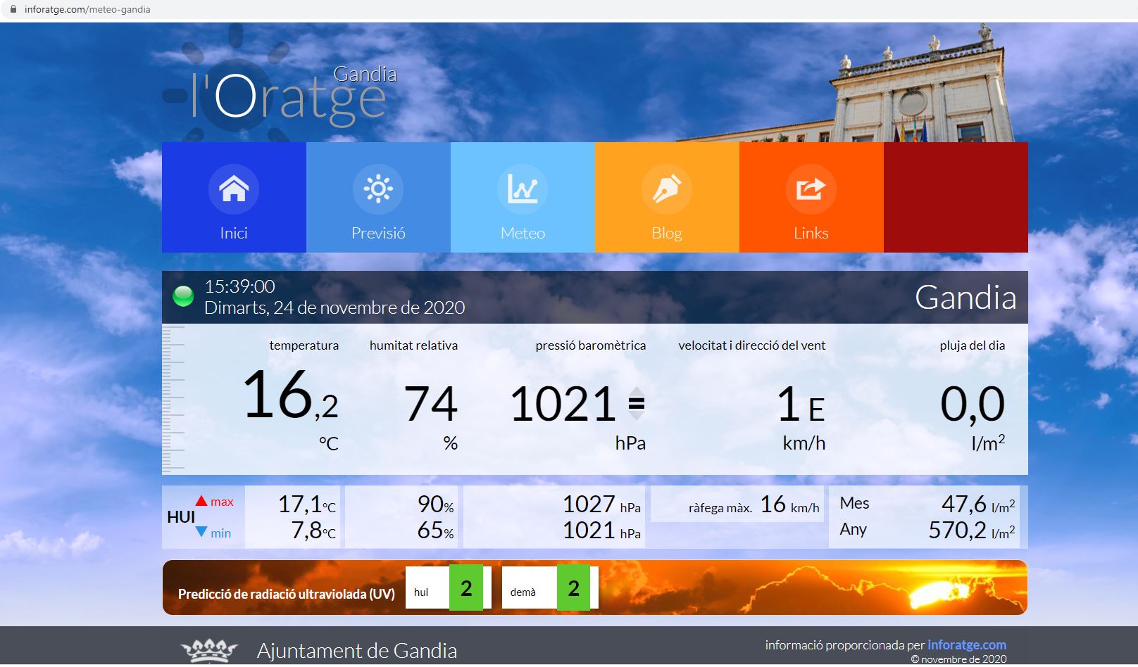Click the site lock icon in address bar
The width and height of the screenshot is (1138, 667).
[13, 10]
